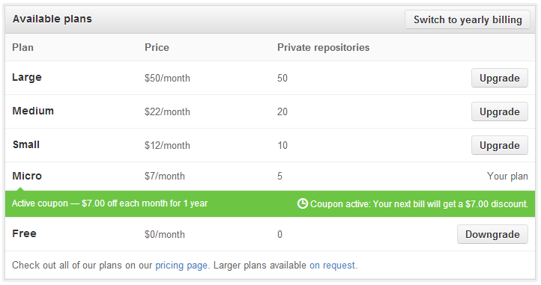This screenshot has width=541, height=285.
Task: Click the $7/month price
Action: click(x=165, y=176)
